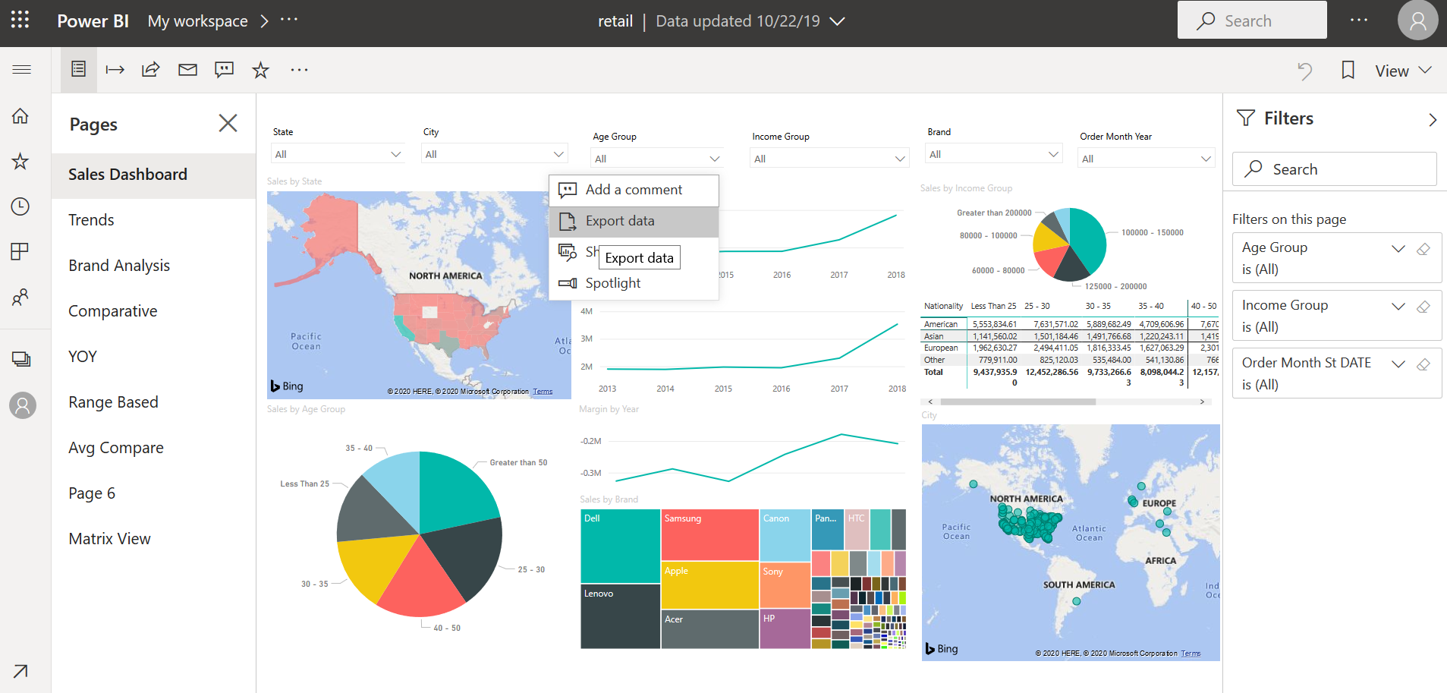Open Shared with me icon
The width and height of the screenshot is (1447, 693).
click(x=20, y=297)
